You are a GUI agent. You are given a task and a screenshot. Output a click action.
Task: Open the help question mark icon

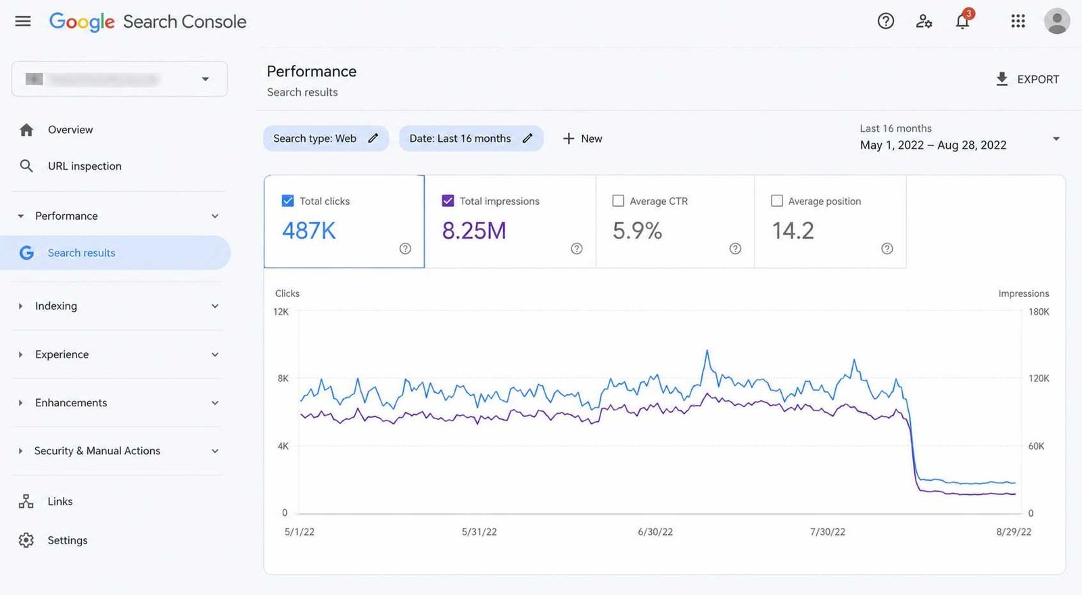coord(886,22)
